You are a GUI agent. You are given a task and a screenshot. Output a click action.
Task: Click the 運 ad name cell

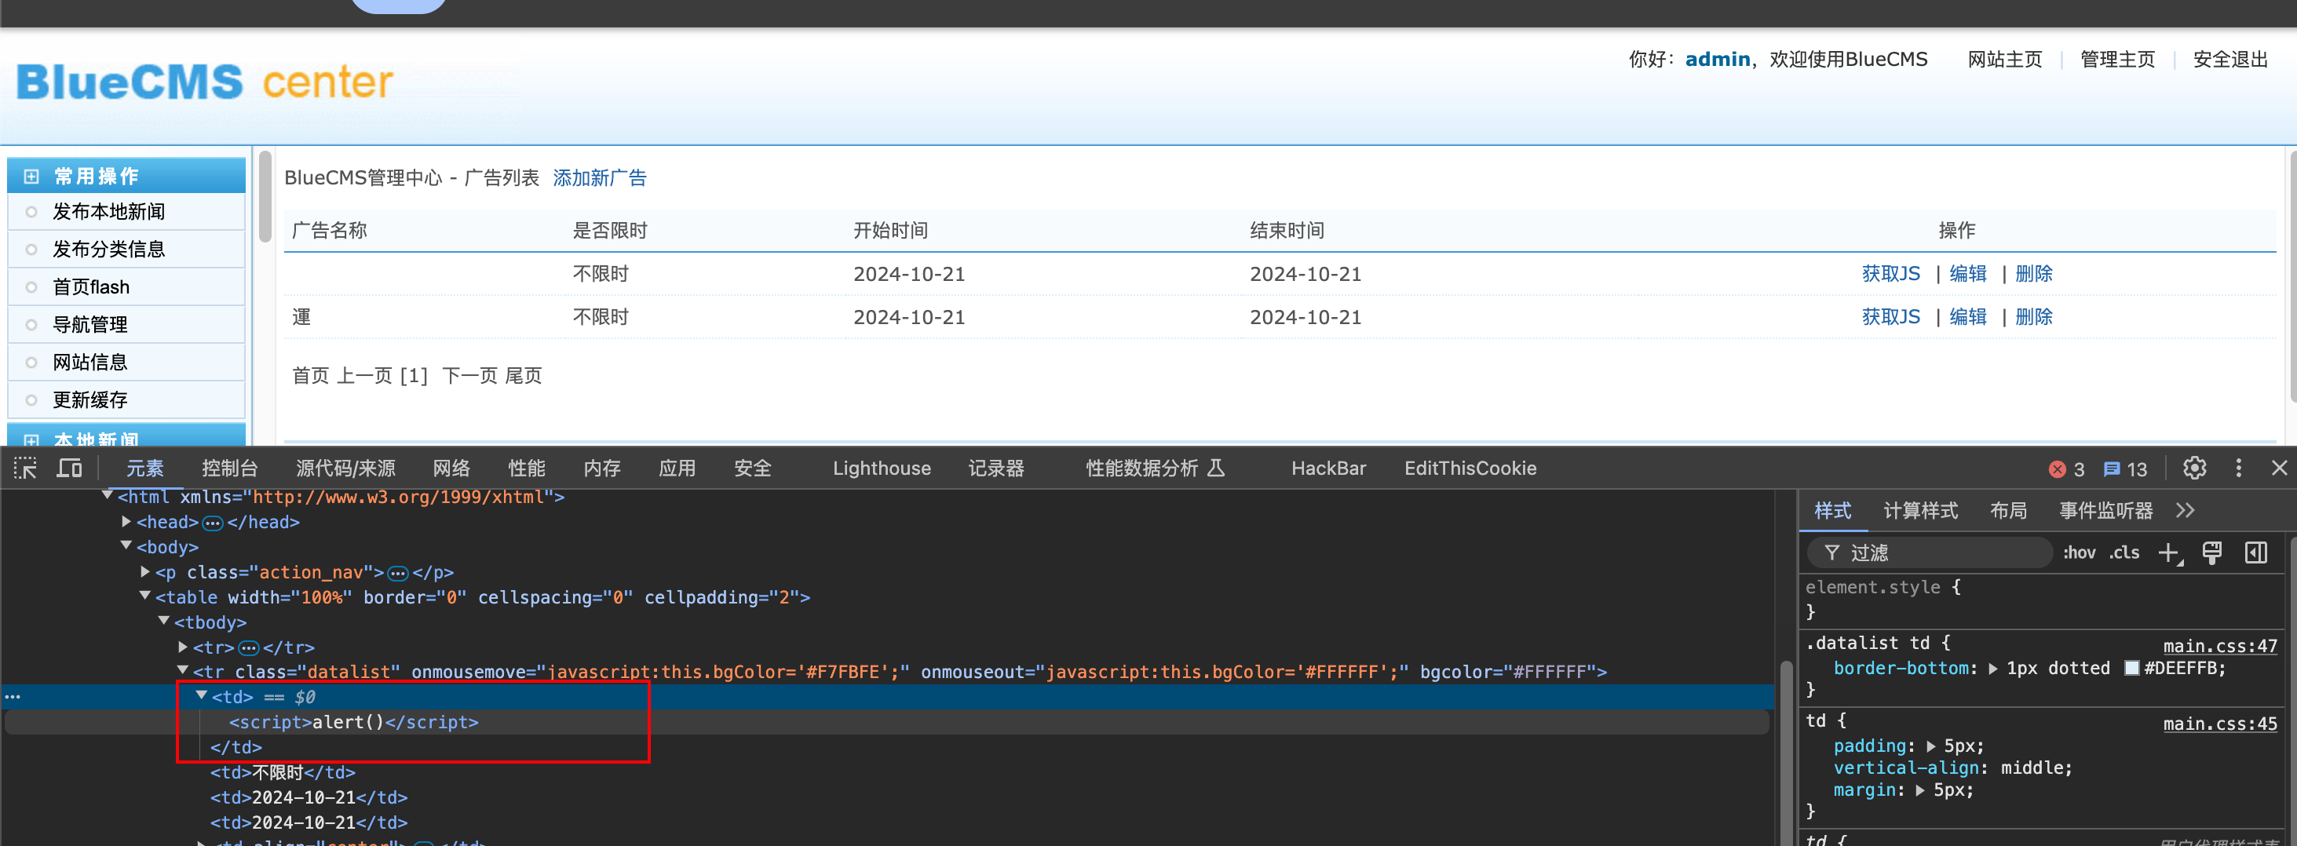pyautogui.click(x=301, y=316)
